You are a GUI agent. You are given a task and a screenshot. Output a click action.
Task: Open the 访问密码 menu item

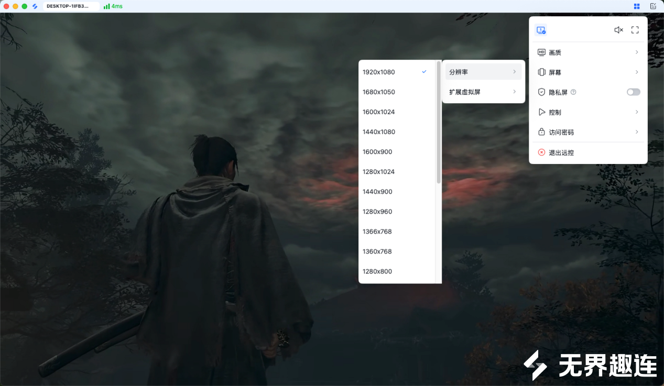click(x=588, y=132)
